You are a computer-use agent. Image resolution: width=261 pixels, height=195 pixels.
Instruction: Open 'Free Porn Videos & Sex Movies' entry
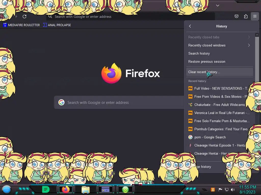pos(219,96)
